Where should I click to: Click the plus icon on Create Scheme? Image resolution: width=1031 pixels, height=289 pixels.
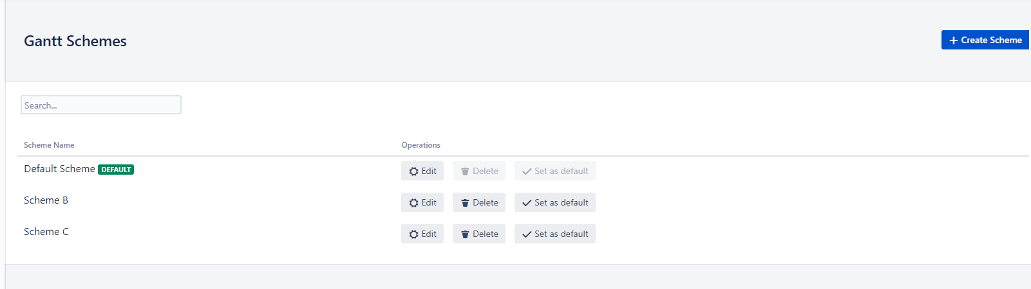pos(954,40)
